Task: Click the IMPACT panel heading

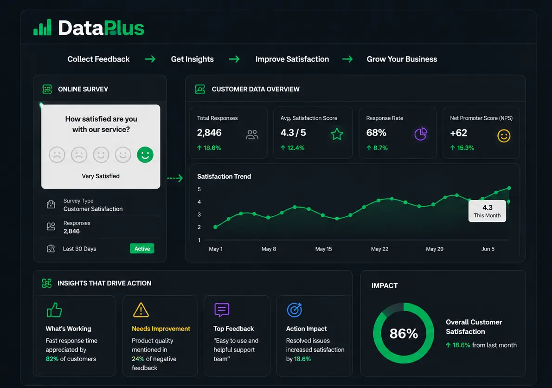Action: click(x=385, y=285)
